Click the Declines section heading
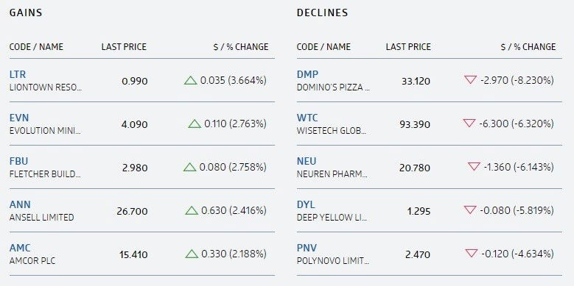 (x=322, y=12)
